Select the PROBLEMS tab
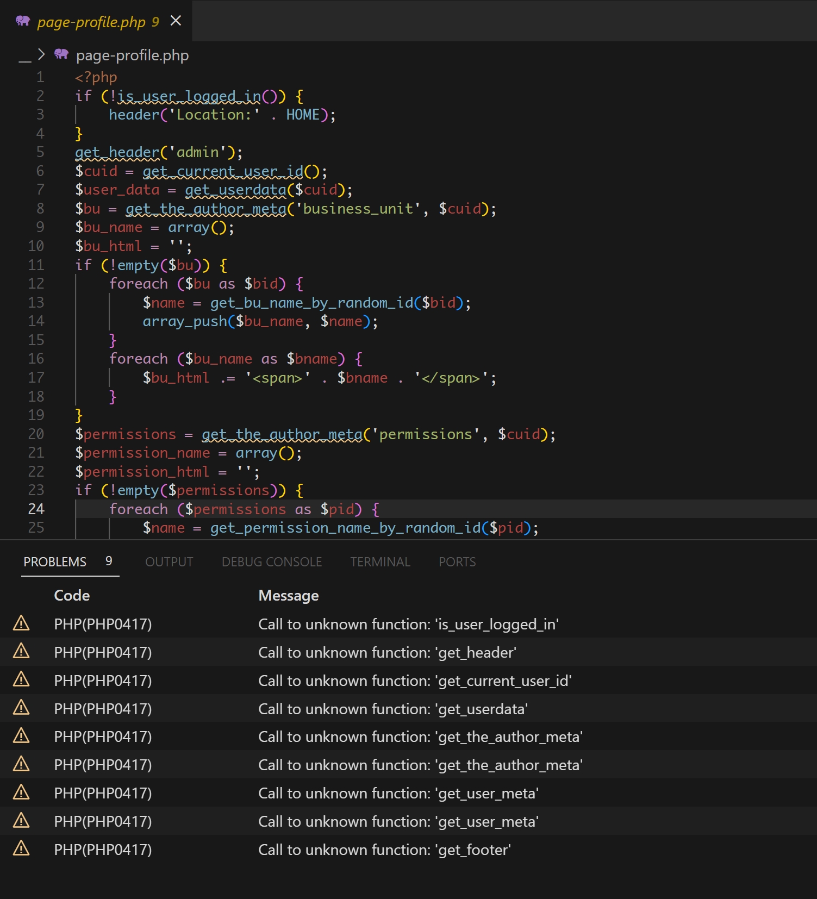Image resolution: width=817 pixels, height=899 pixels. [x=55, y=562]
